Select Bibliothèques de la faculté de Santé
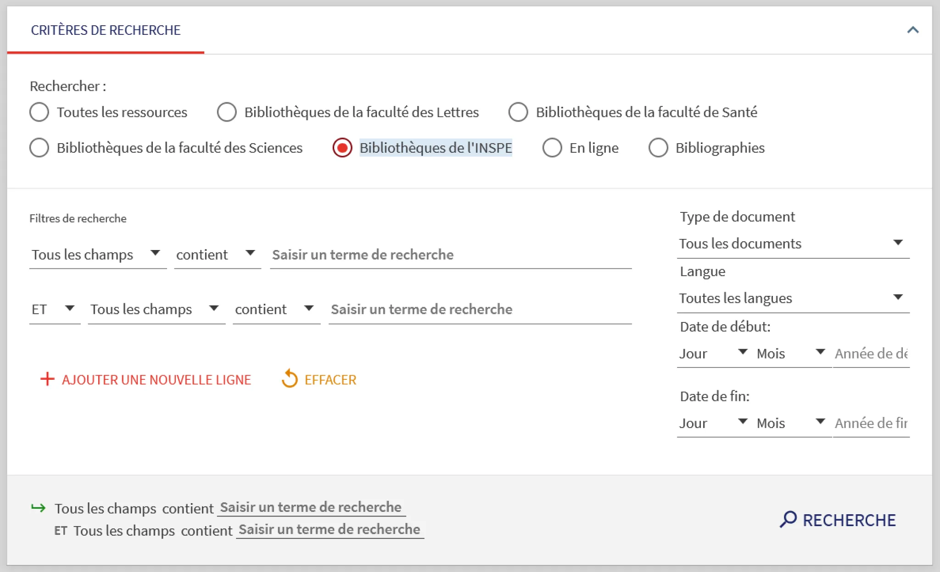Viewport: 940px width, 572px height. click(518, 112)
